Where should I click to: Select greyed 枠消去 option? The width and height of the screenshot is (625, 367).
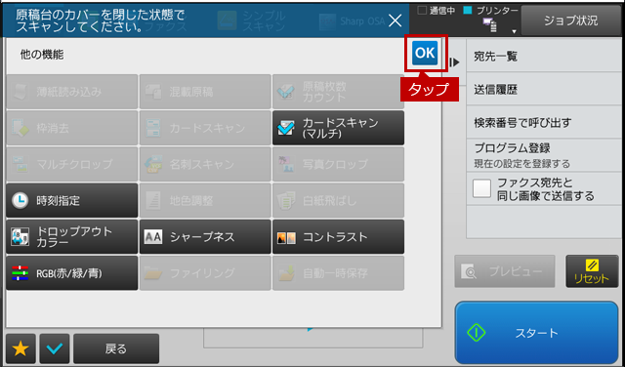coord(71,128)
